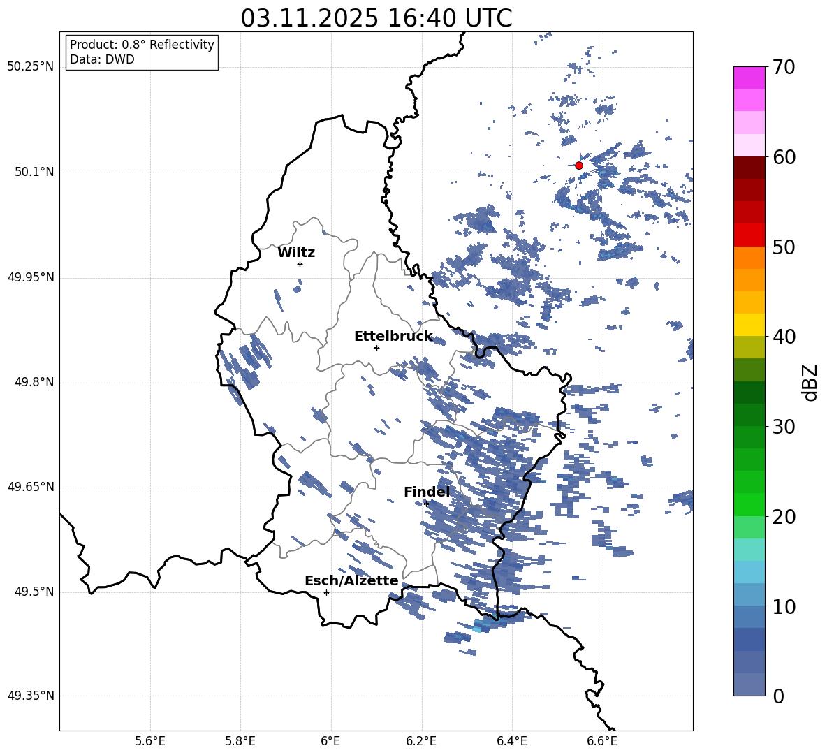Click the Esch/Alzette station cross marker

pyautogui.click(x=326, y=592)
